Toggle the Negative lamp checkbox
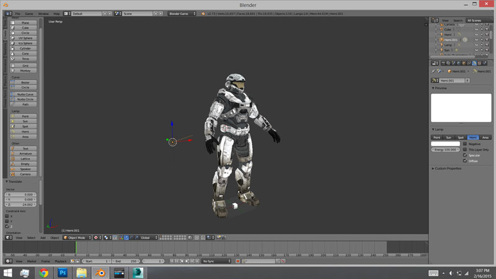 coord(465,144)
